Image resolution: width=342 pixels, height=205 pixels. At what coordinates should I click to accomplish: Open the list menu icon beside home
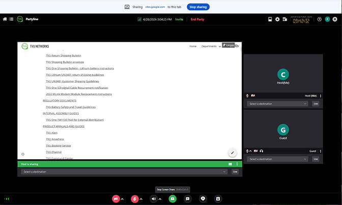pyautogui.click(x=11, y=19)
